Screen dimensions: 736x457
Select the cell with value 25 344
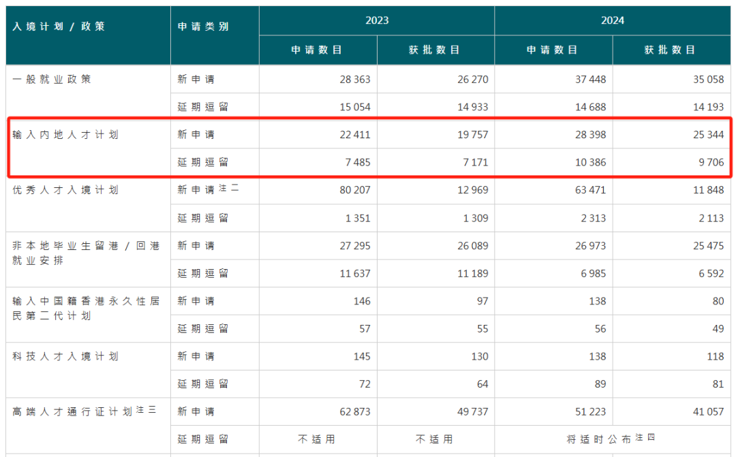[708, 135]
